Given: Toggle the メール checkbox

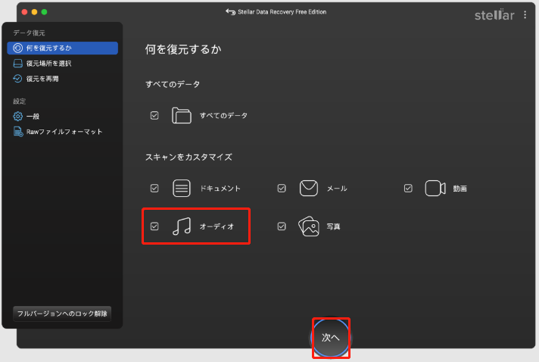Looking at the screenshot, I should 282,189.
